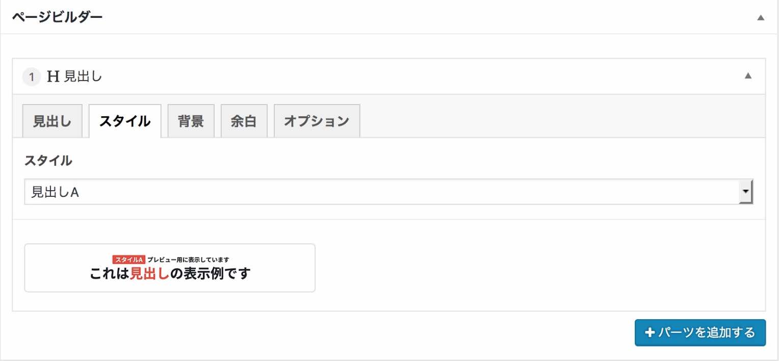Screen dimensions: 779x361
Task: Open the オプション tab
Action: pyautogui.click(x=317, y=121)
